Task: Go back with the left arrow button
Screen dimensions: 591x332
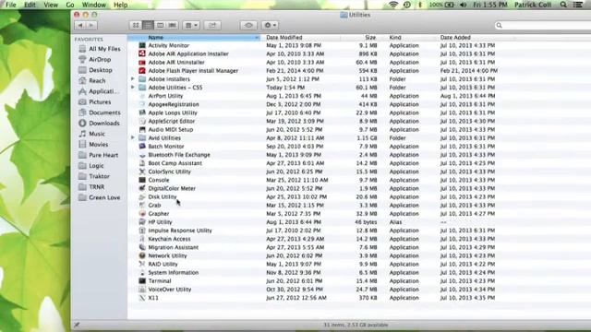Action: pyautogui.click(x=80, y=25)
